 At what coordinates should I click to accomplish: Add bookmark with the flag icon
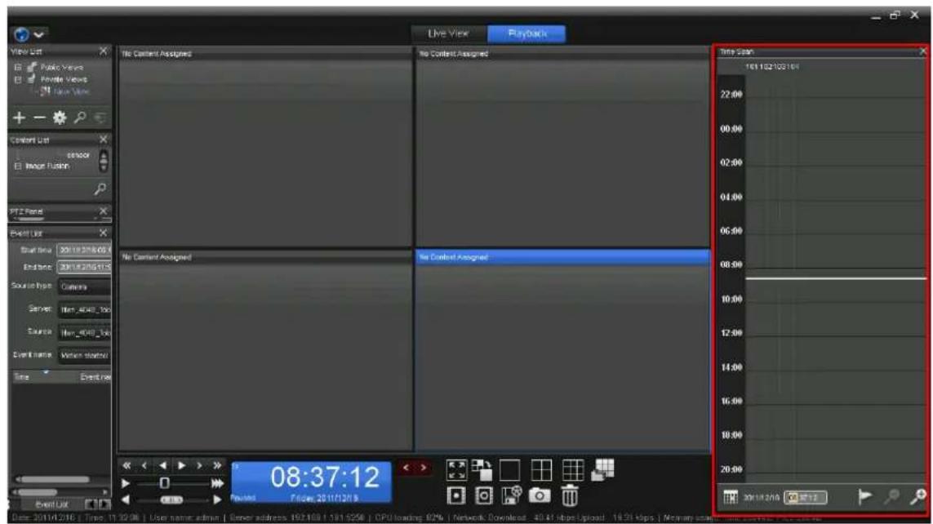[x=865, y=496]
